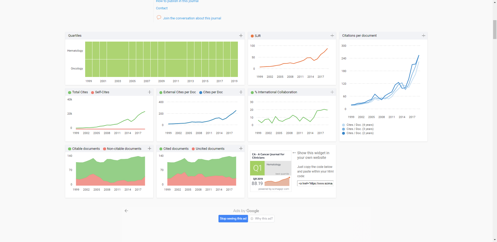Expand Citable documents chart plus icon
Screen dimensions: 497x242
click(x=149, y=149)
